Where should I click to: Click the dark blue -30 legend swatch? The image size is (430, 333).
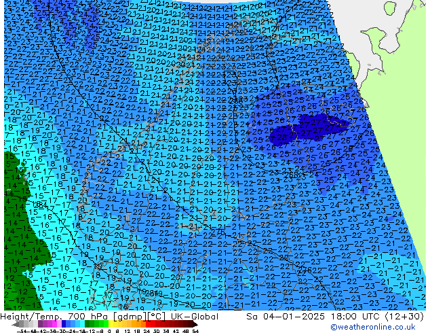(64, 323)
